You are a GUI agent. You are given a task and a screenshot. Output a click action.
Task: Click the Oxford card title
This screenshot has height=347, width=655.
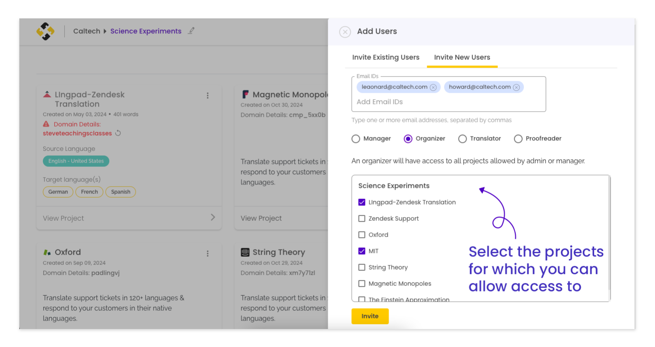pos(68,252)
